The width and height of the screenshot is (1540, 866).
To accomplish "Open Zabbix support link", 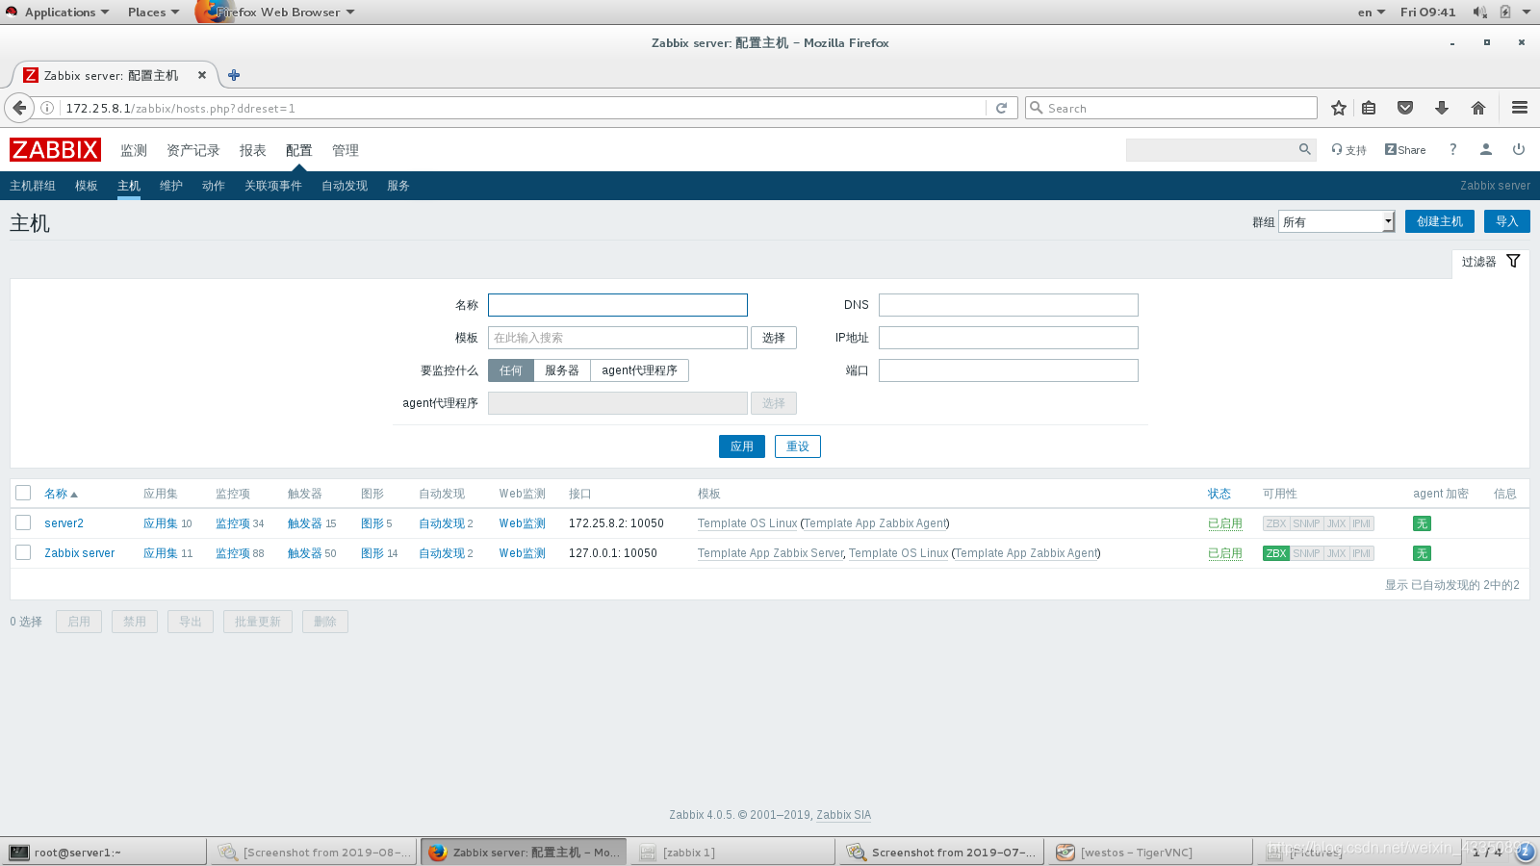I will click(x=1349, y=150).
